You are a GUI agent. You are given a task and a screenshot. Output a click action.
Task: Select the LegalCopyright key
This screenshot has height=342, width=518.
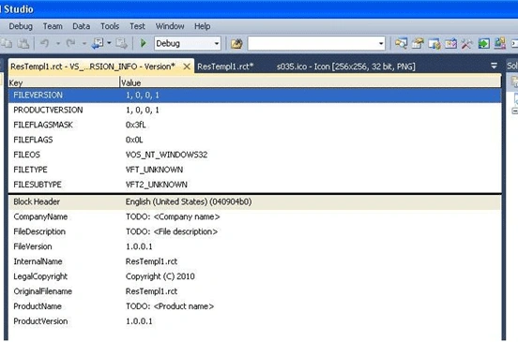coord(40,276)
